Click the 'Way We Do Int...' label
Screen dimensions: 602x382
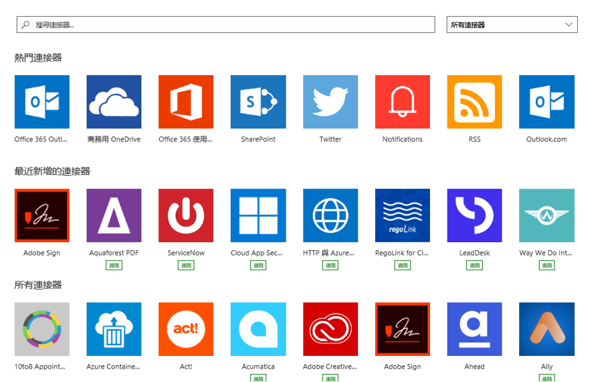click(546, 253)
